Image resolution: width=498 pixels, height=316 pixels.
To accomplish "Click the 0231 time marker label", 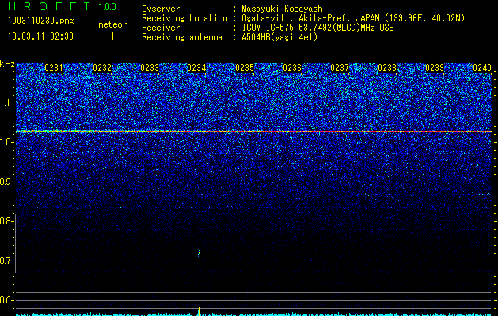I will click(x=54, y=68).
